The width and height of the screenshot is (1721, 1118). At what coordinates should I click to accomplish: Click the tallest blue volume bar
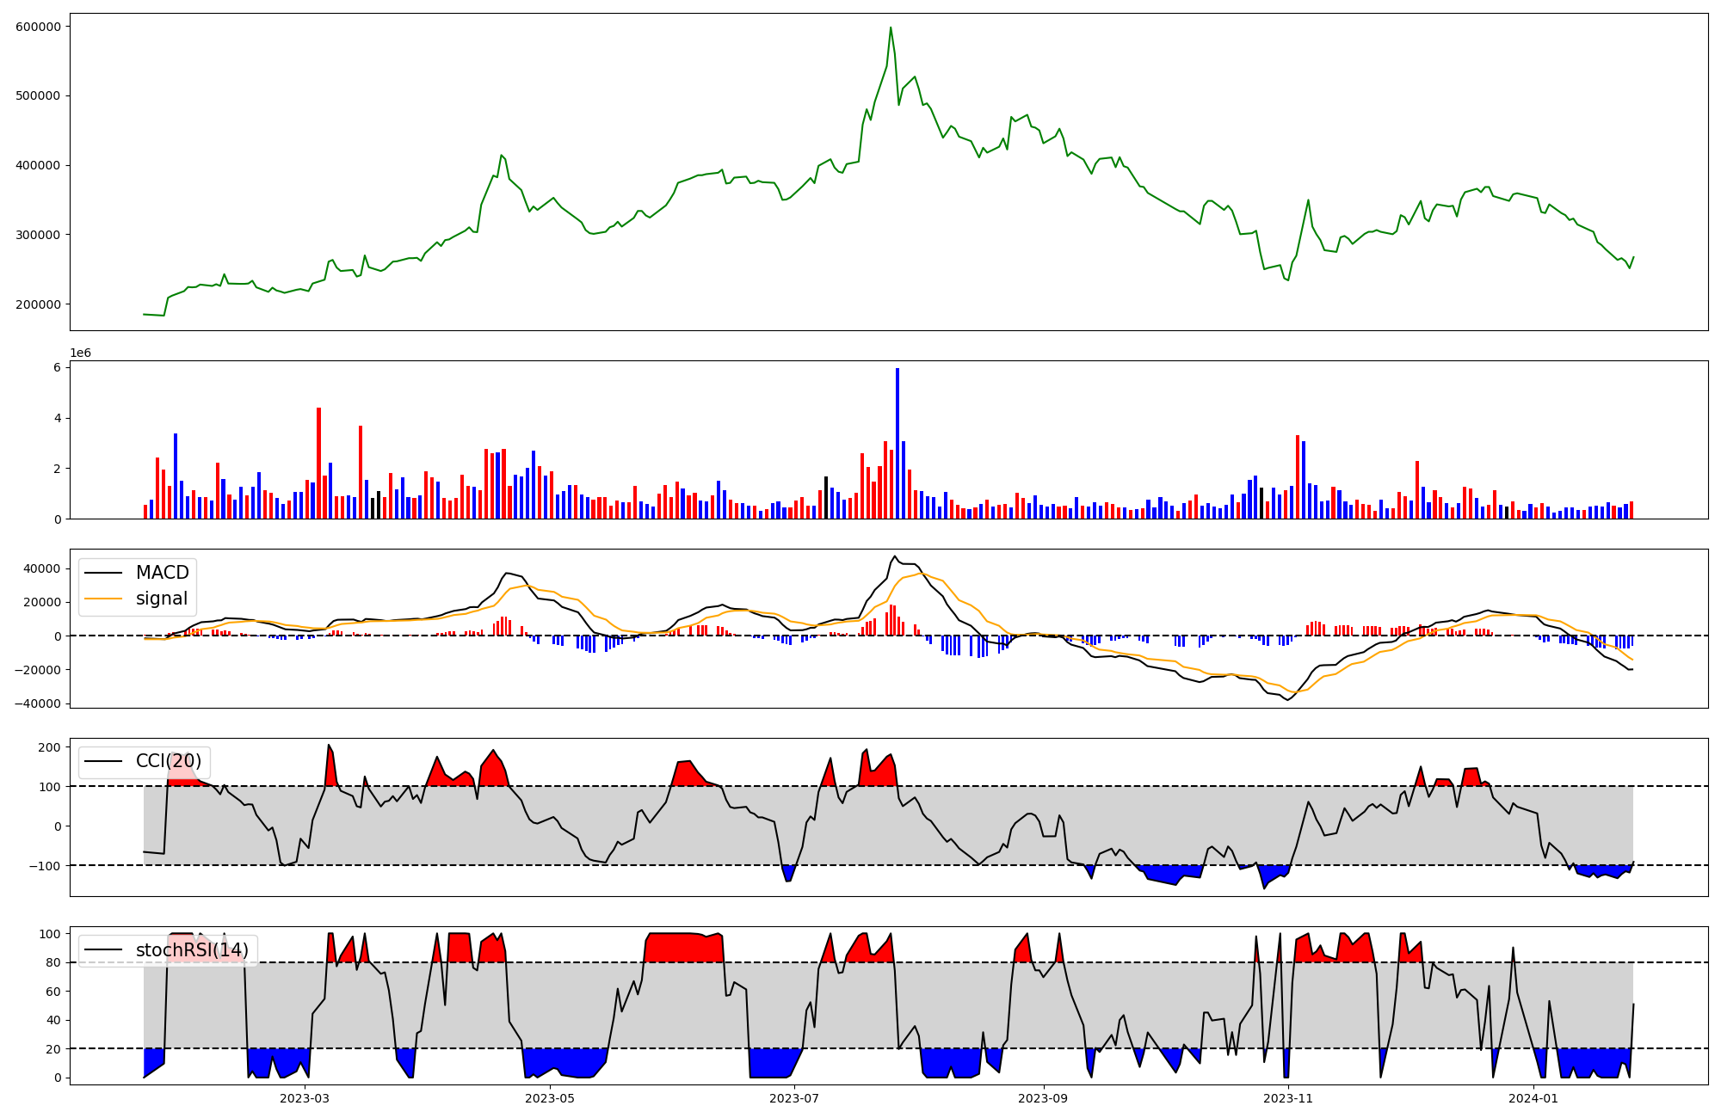click(x=898, y=443)
